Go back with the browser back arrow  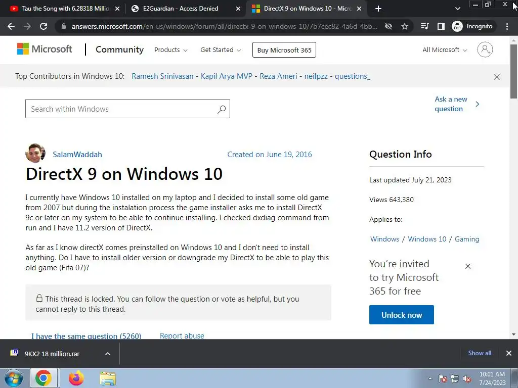click(11, 26)
